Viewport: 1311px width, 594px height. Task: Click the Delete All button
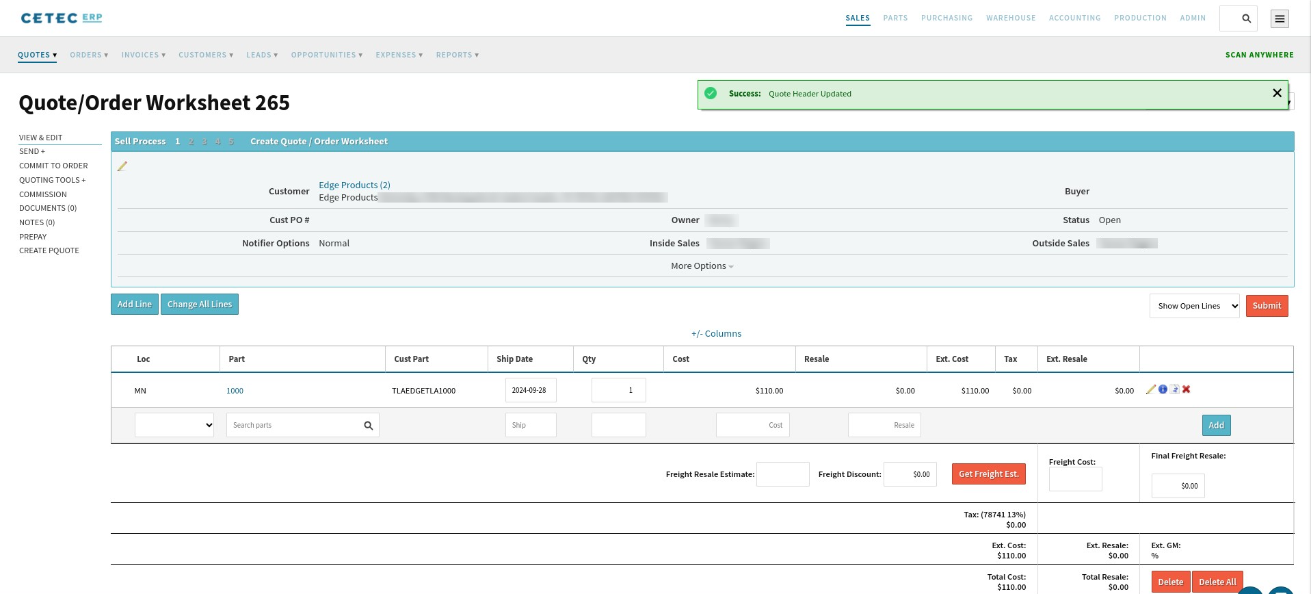[x=1217, y=582]
